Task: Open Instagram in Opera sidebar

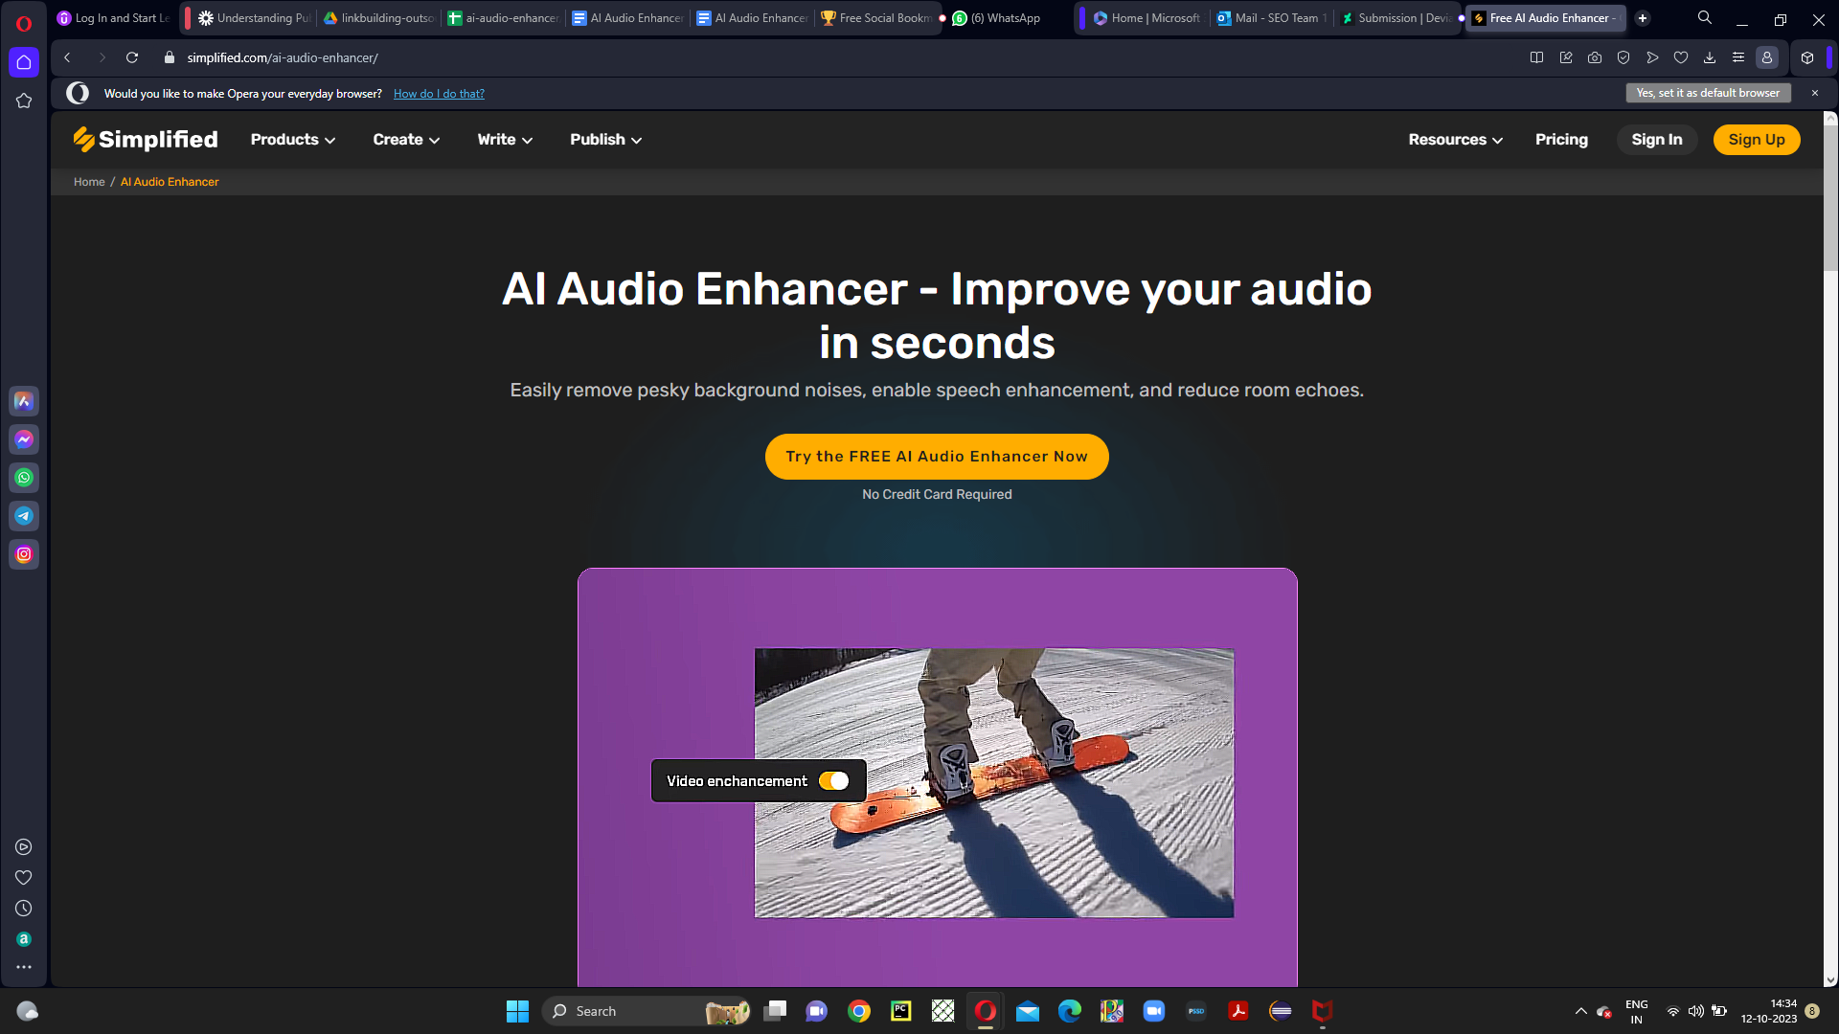Action: [24, 554]
